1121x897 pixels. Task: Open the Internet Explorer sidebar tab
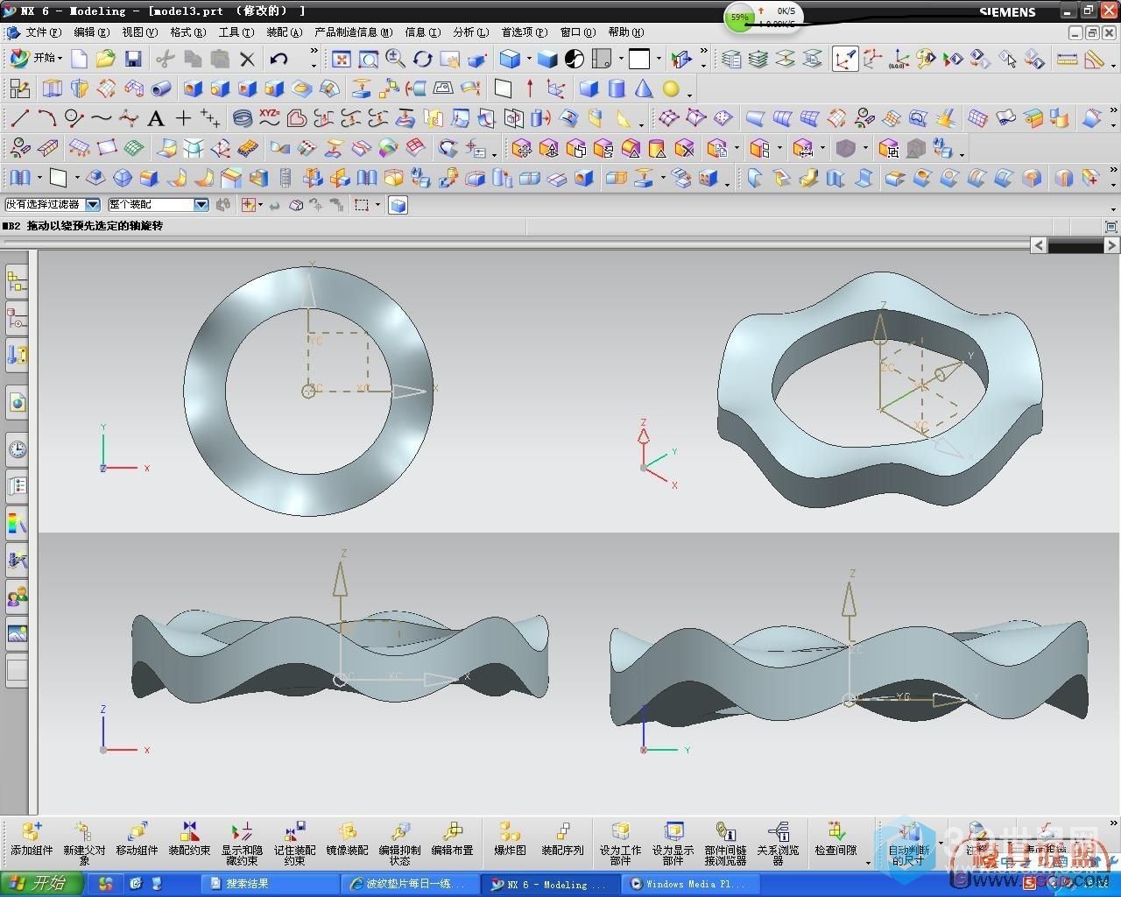(17, 402)
